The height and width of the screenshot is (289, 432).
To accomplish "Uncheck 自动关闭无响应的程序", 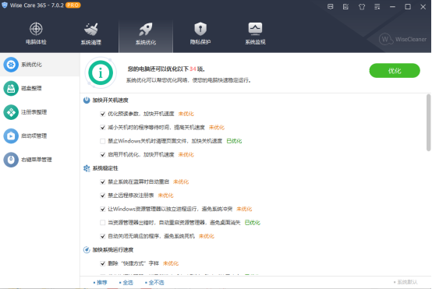I will (103, 237).
